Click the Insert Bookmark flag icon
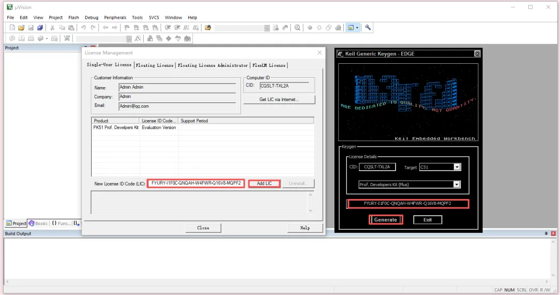This screenshot has width=560, height=295. [x=127, y=27]
